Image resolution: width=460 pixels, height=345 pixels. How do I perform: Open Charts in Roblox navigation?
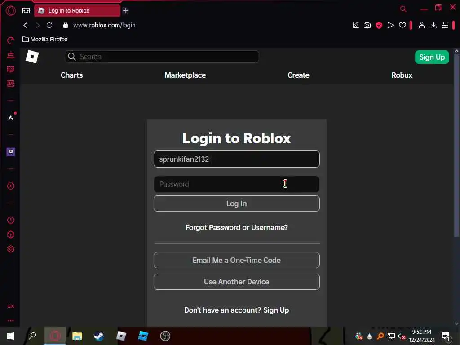tap(71, 75)
